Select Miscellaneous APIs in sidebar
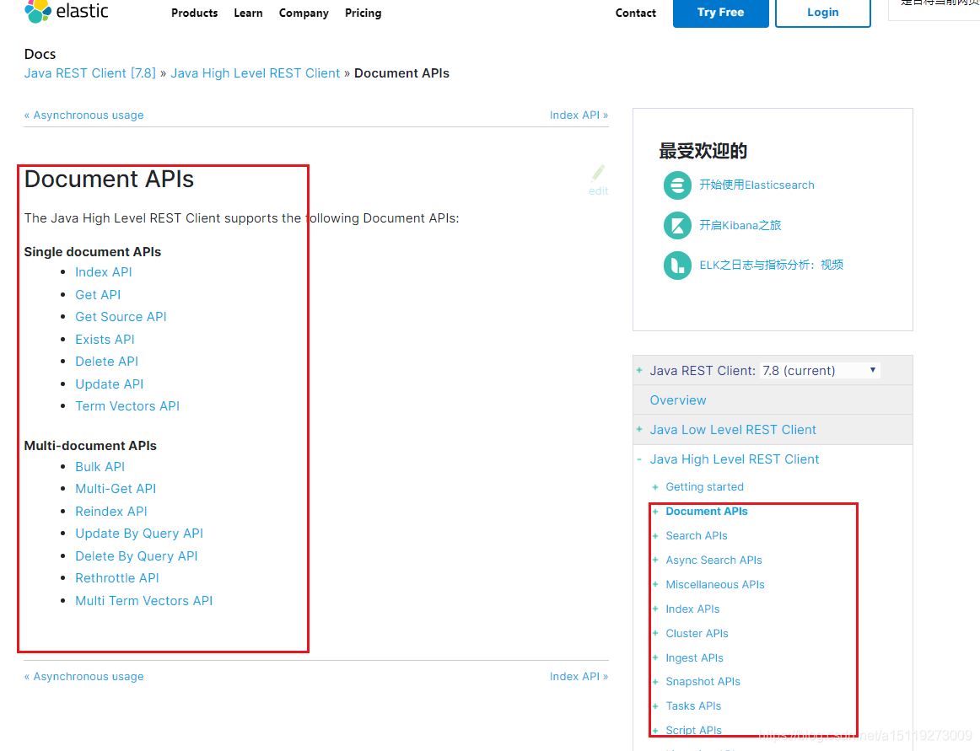This screenshot has width=980, height=751. (715, 584)
